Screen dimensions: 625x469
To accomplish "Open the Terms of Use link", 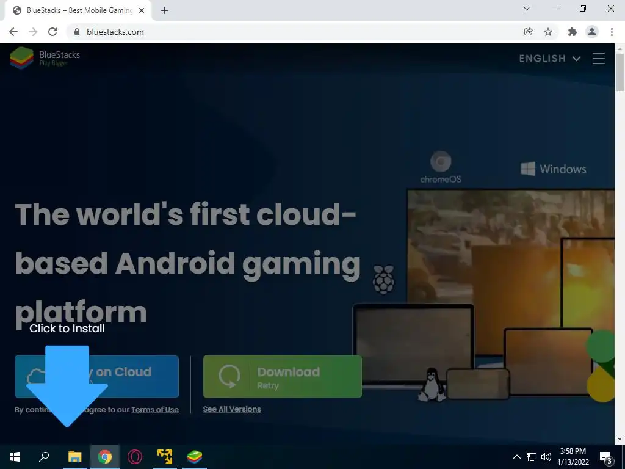I will tap(154, 410).
